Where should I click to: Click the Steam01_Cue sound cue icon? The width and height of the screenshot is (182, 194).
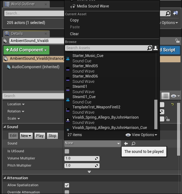tap(68, 99)
